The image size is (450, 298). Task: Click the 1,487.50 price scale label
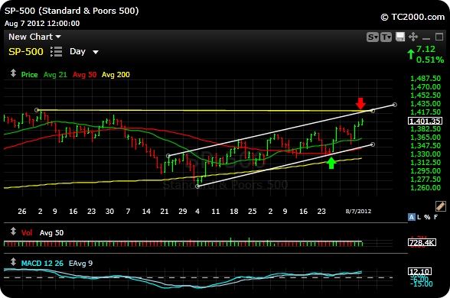click(x=426, y=79)
